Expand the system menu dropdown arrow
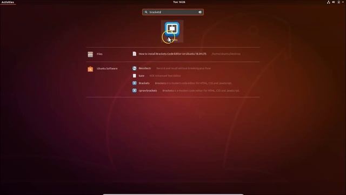The width and height of the screenshot is (346, 195). pyautogui.click(x=343, y=2)
